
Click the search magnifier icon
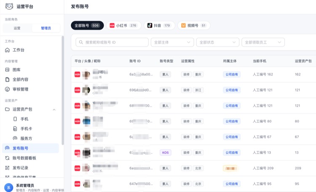(x=81, y=42)
